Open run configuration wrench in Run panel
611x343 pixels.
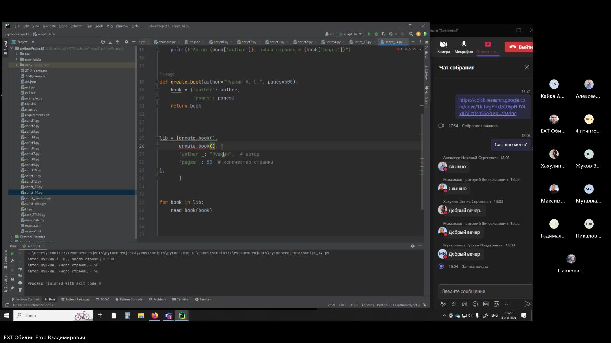pos(12,261)
